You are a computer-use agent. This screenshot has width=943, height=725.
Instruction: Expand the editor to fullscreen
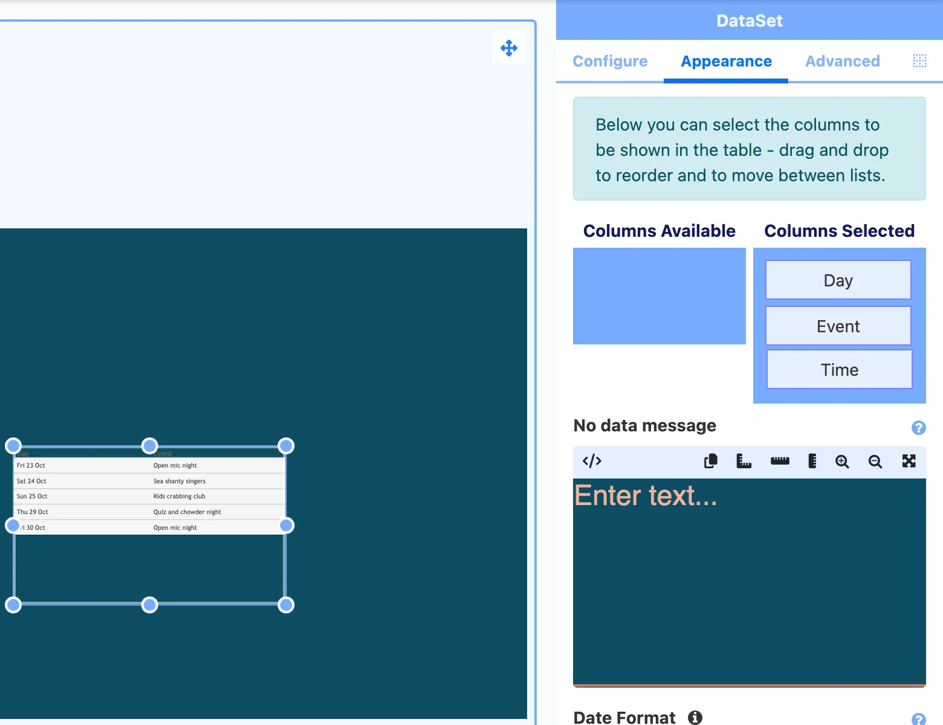(x=909, y=462)
